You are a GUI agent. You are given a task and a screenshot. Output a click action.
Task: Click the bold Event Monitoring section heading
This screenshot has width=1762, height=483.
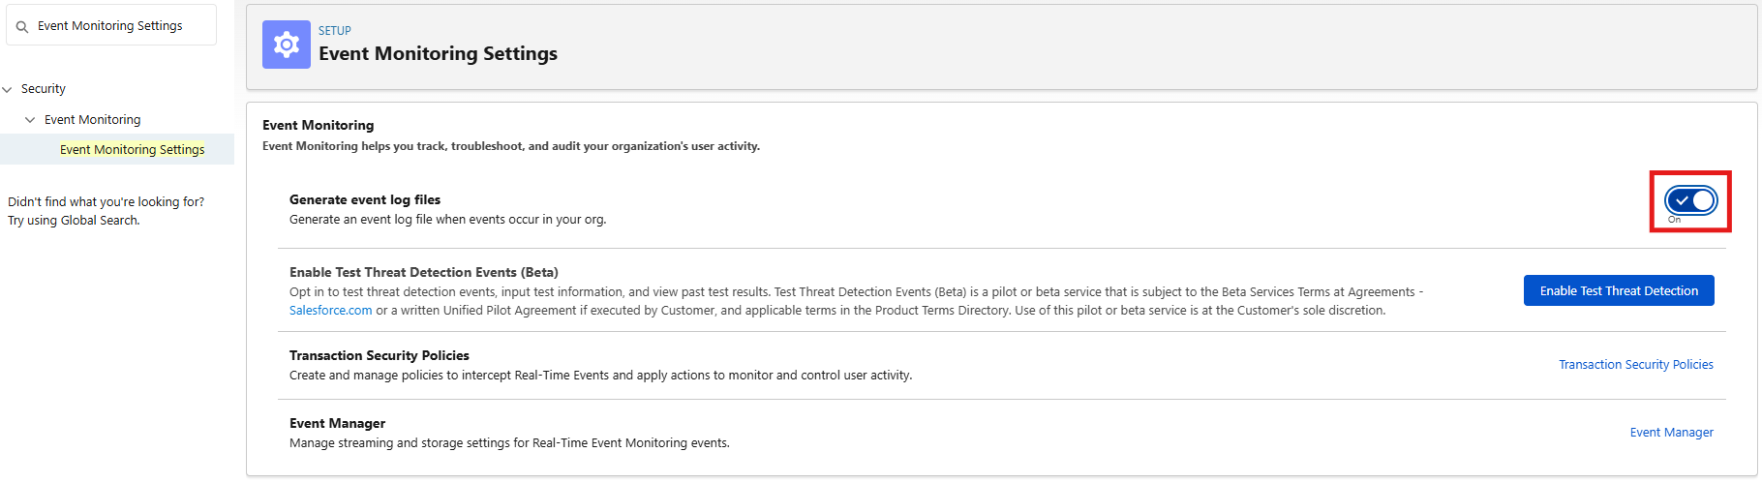click(318, 126)
